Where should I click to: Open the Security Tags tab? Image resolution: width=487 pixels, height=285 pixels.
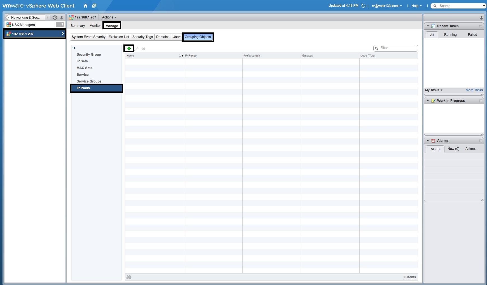(x=142, y=37)
